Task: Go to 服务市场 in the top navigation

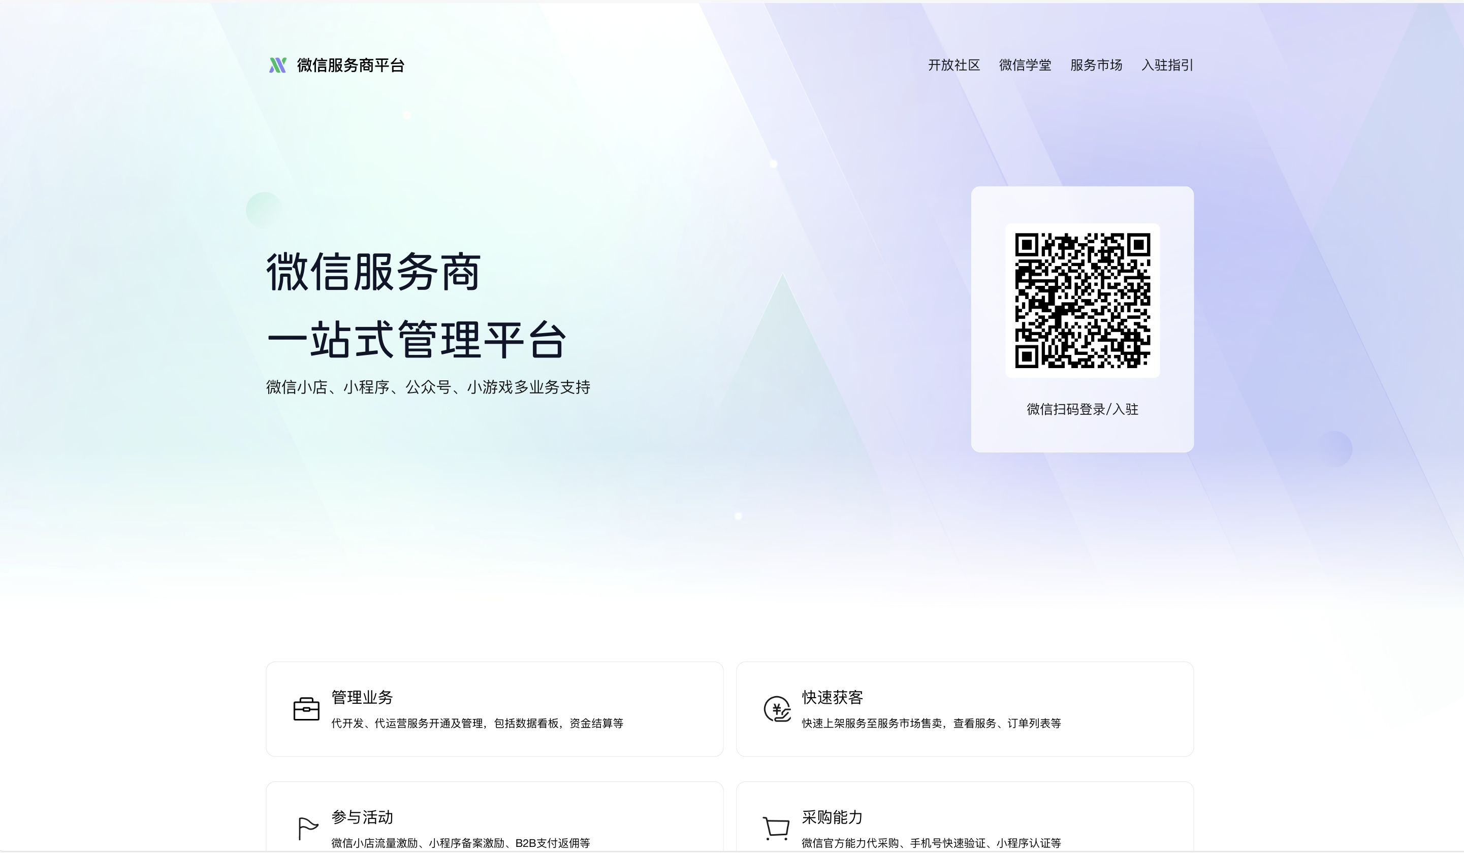Action: point(1096,65)
